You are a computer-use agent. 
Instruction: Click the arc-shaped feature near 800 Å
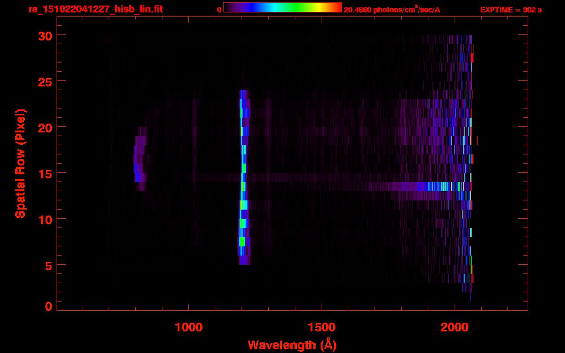tap(140, 159)
